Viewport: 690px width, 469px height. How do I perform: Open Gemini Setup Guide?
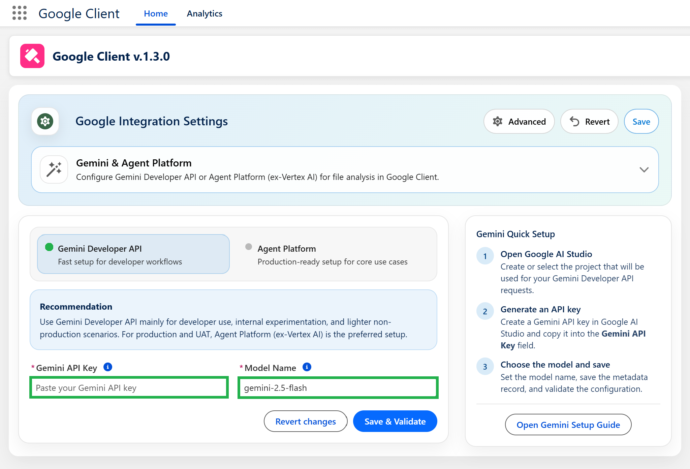click(x=568, y=425)
